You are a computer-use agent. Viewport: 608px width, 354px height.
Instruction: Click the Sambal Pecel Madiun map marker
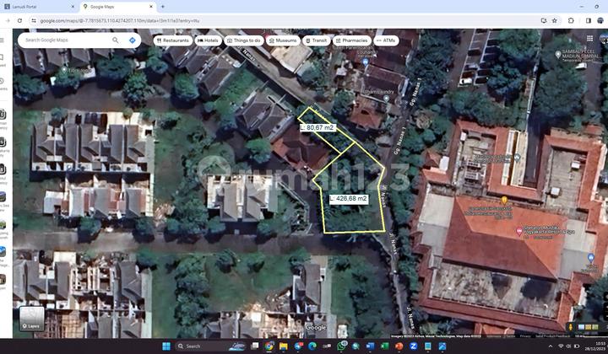(x=557, y=54)
